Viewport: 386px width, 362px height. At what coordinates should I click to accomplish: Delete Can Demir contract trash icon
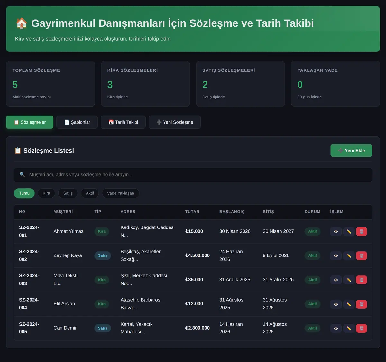(x=362, y=328)
